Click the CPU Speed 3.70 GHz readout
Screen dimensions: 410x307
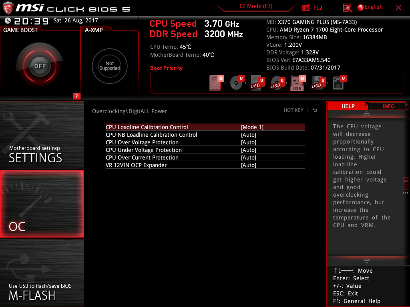[x=194, y=24]
